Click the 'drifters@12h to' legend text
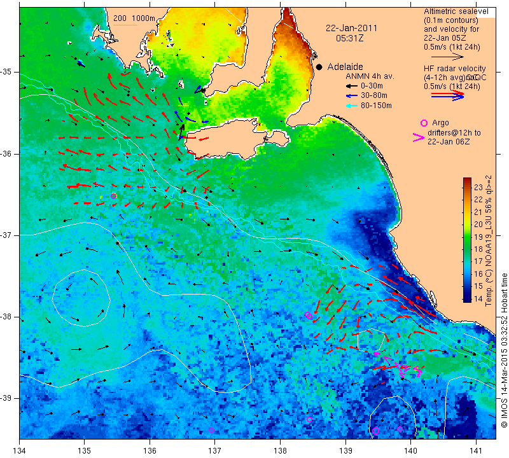Image resolution: width=509 pixels, height=458 pixels. coord(454,133)
